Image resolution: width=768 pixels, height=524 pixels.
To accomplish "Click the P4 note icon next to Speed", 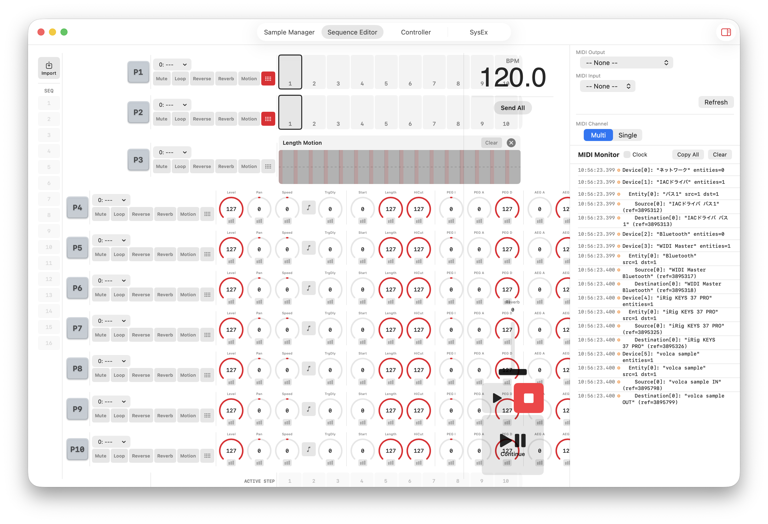I will (x=308, y=208).
